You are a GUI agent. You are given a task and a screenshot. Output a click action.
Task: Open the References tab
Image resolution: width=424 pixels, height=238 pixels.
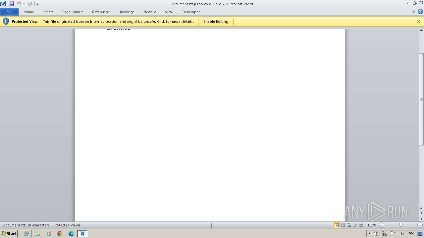coord(101,12)
